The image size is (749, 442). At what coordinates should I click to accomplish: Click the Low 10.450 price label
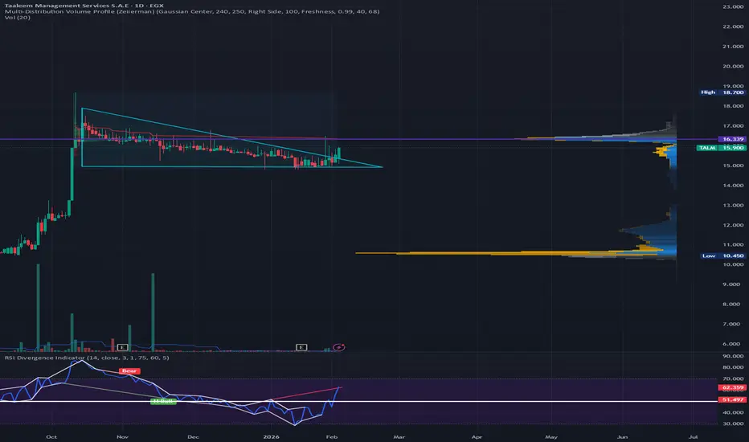point(722,256)
